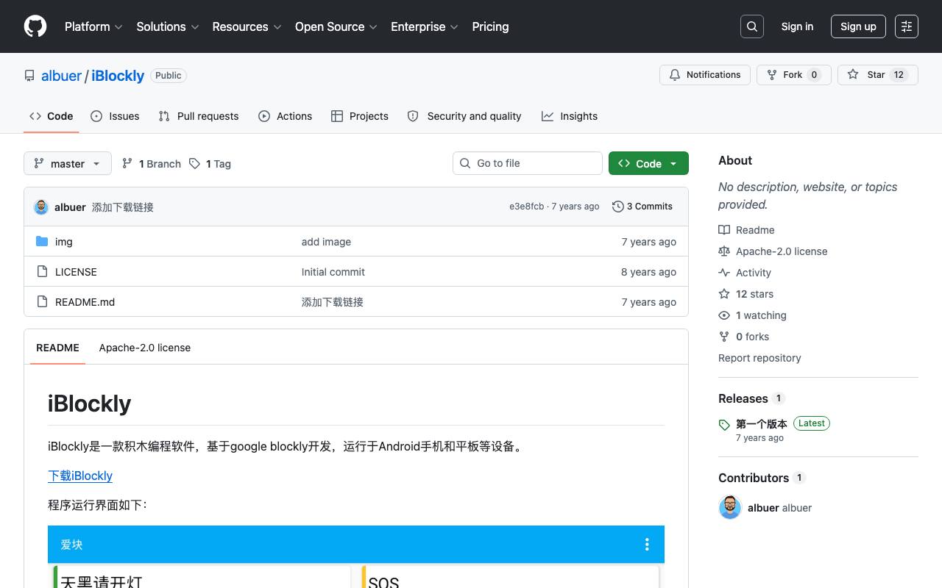
Task: Click the '7 years ago' release date
Action: pos(759,438)
